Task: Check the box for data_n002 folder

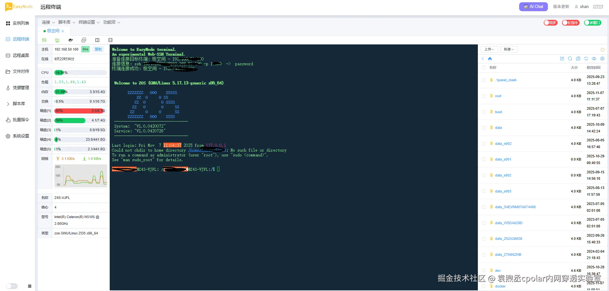Action: [x=484, y=144]
